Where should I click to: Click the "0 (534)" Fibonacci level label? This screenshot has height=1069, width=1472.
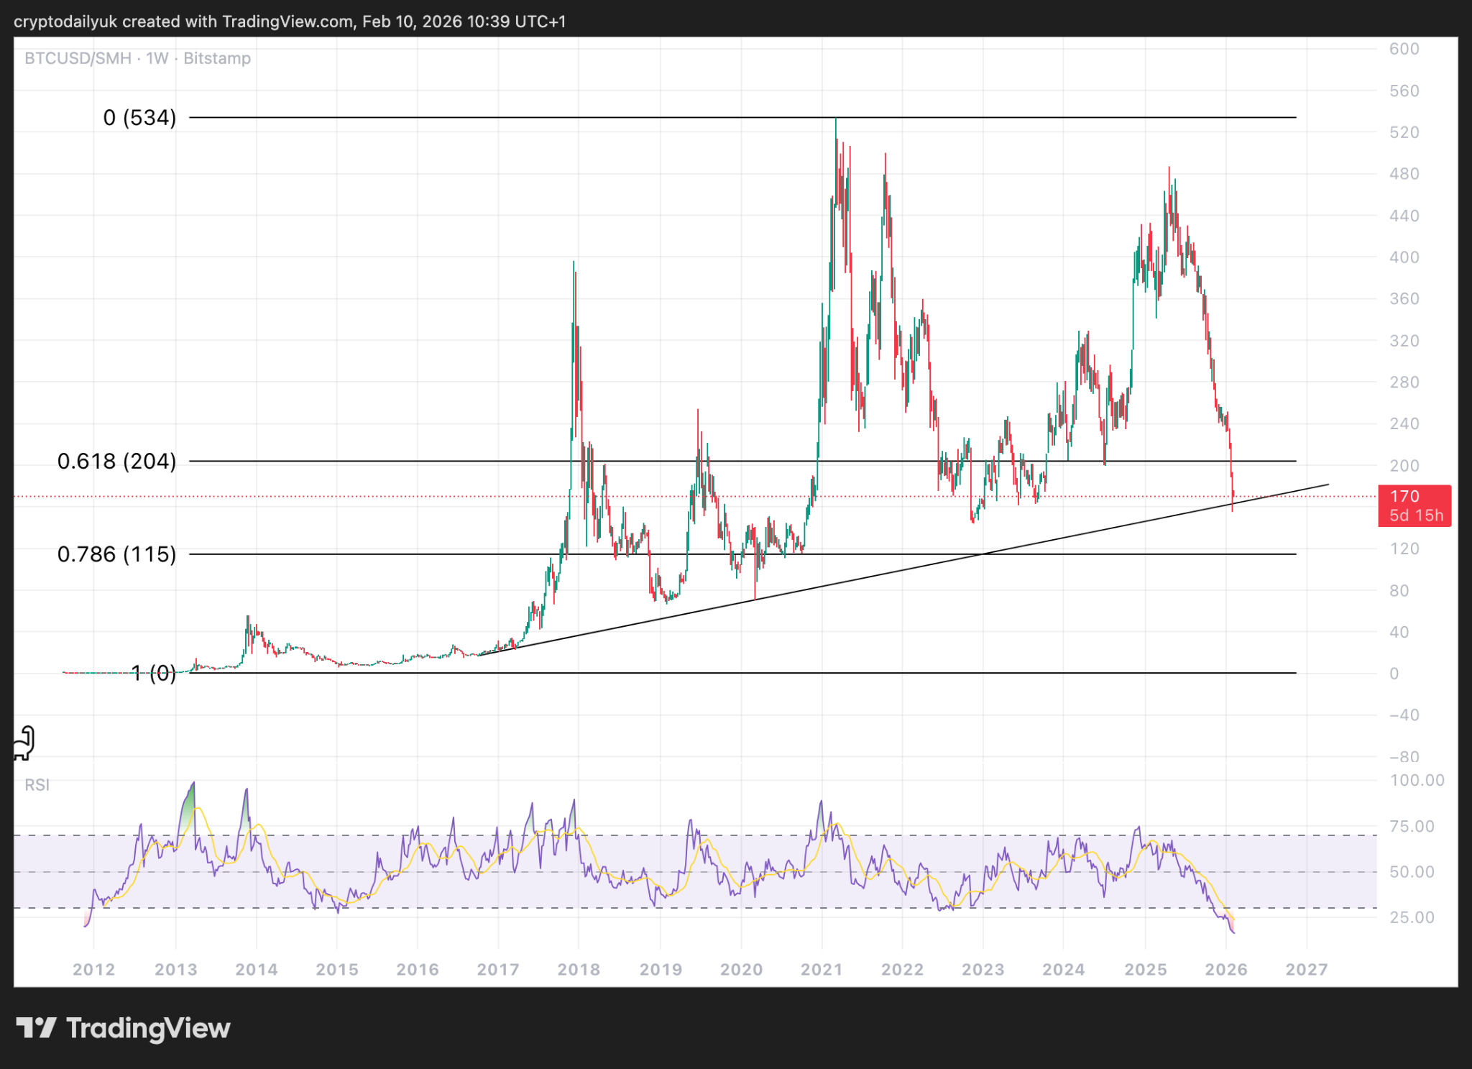coord(139,117)
